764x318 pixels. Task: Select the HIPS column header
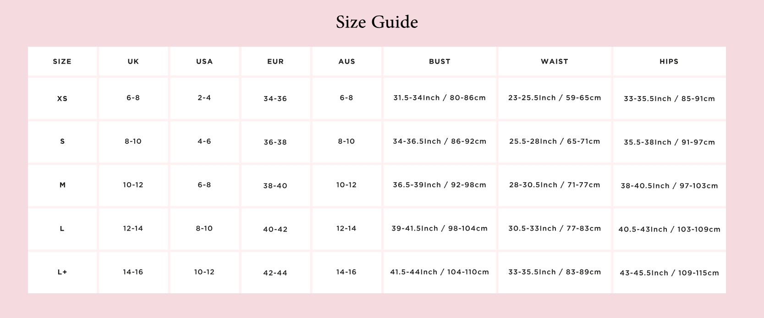click(x=669, y=61)
